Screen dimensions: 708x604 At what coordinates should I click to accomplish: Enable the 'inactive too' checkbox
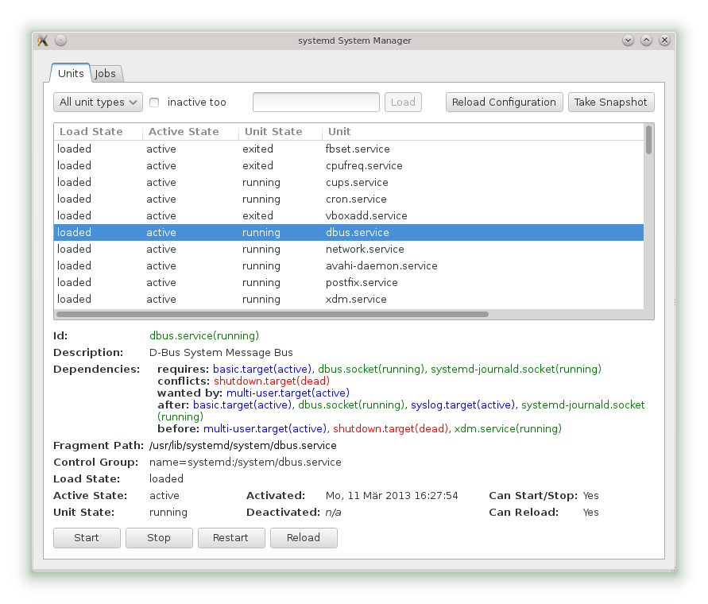point(155,103)
